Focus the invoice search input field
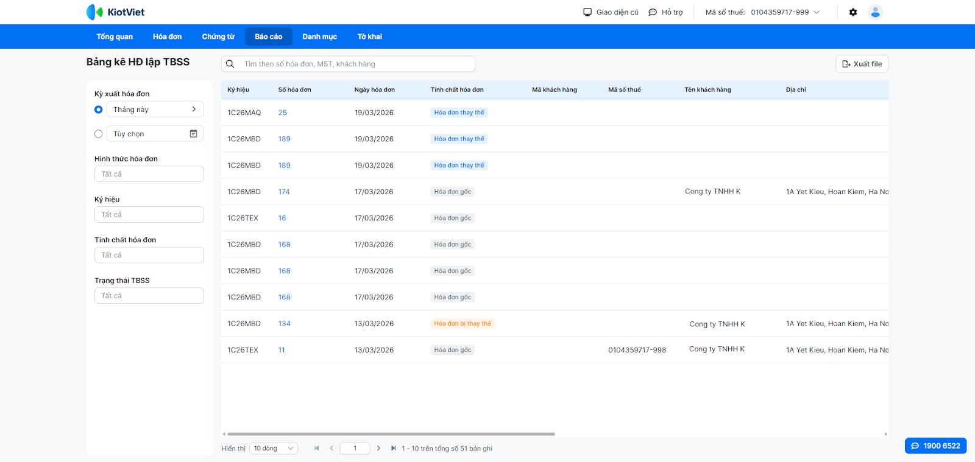The width and height of the screenshot is (975, 462). pos(356,64)
